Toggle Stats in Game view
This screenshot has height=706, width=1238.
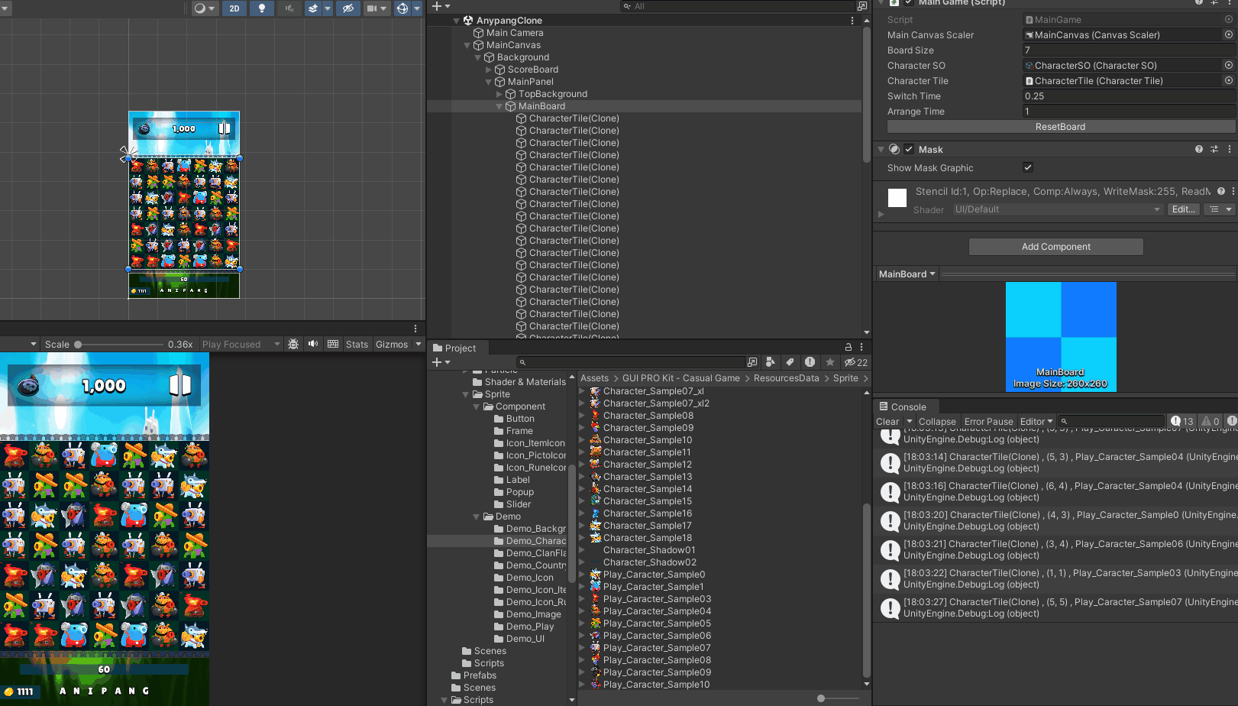click(x=357, y=345)
